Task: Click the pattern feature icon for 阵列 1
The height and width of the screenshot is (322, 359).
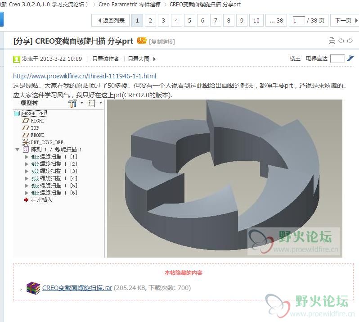Action: point(26,150)
